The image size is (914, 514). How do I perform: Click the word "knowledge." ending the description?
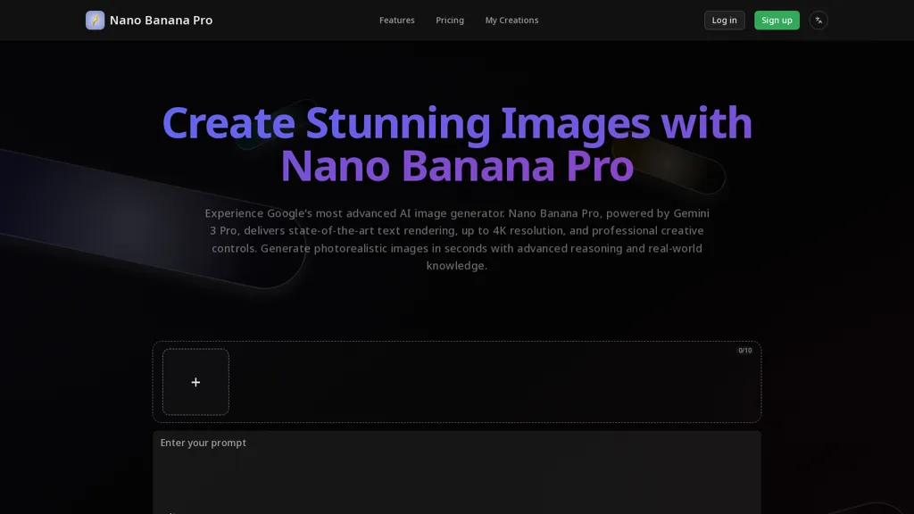coord(457,265)
